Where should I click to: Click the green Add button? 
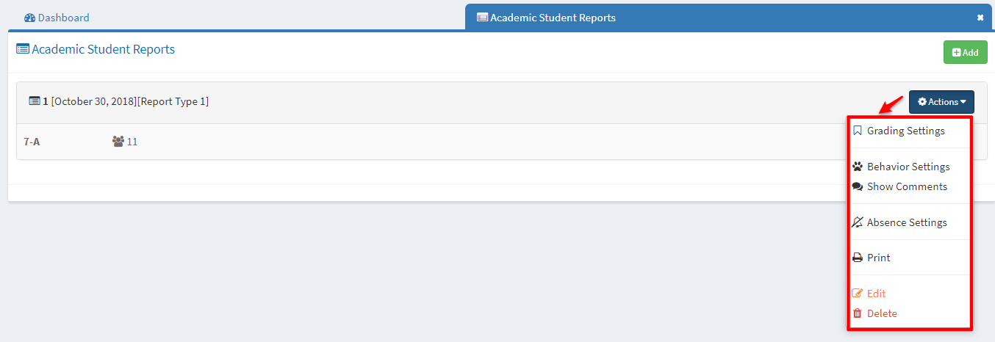965,53
